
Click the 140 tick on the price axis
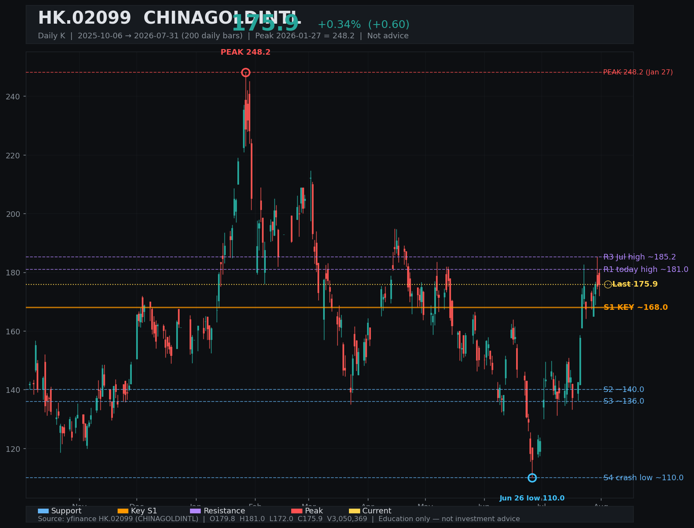[x=13, y=390]
